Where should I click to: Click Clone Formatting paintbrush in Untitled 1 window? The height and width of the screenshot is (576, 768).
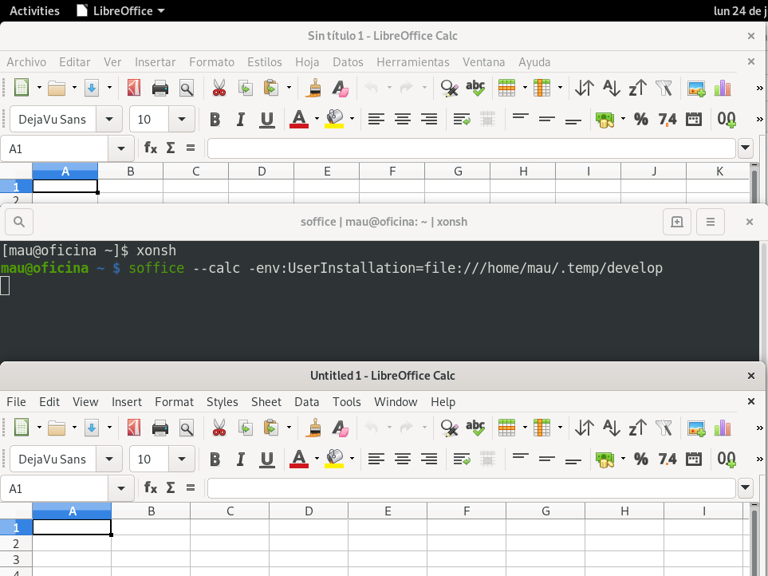pyautogui.click(x=315, y=428)
